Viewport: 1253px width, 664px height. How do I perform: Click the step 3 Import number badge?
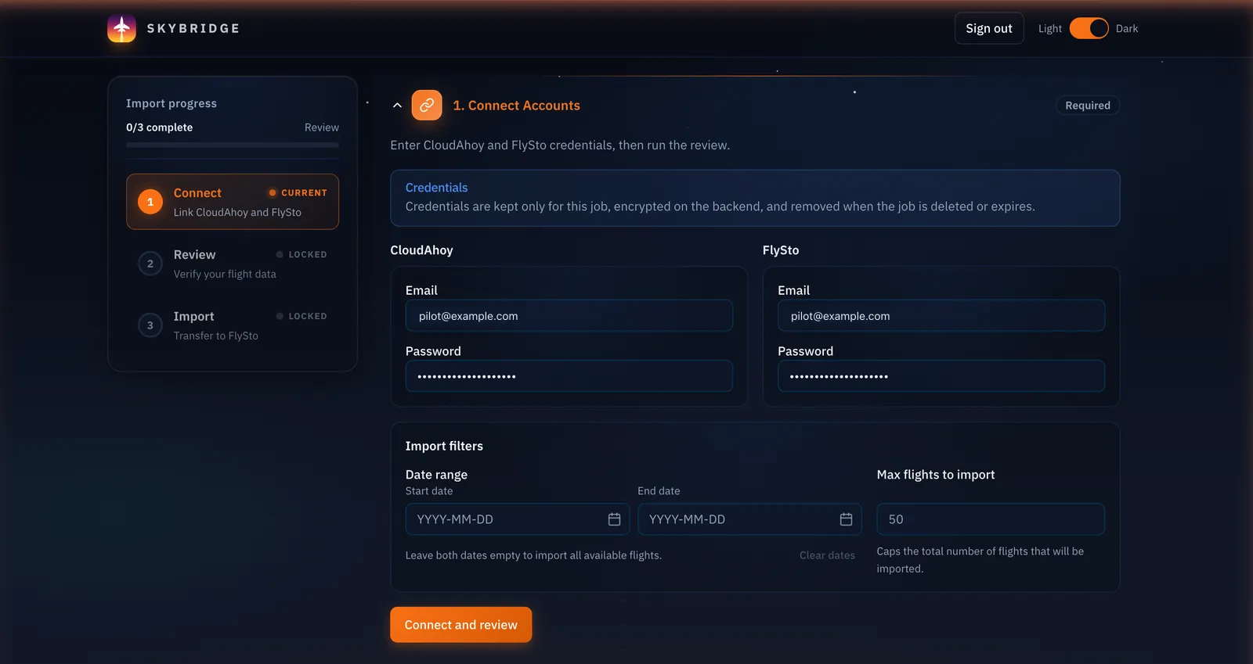point(150,325)
